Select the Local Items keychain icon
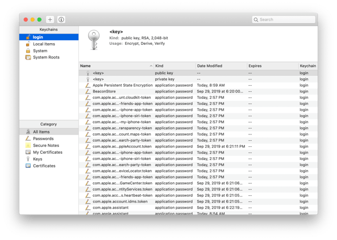The height and width of the screenshot is (240, 337). 28,44
